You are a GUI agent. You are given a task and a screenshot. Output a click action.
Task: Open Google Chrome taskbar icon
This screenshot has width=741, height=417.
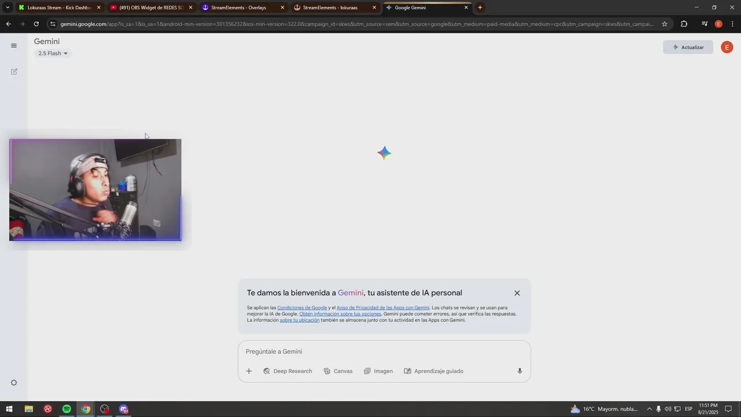coord(86,409)
